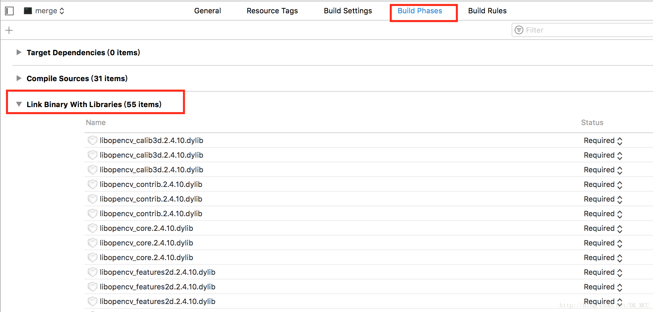The width and height of the screenshot is (653, 312).
Task: Toggle the project and targets list sidebar icon
Action: 9,11
